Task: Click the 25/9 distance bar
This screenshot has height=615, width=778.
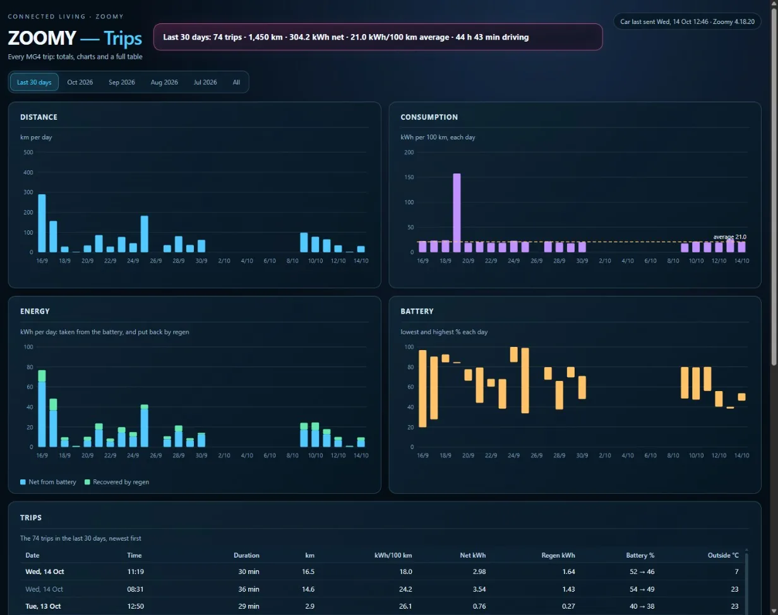Action: point(145,234)
